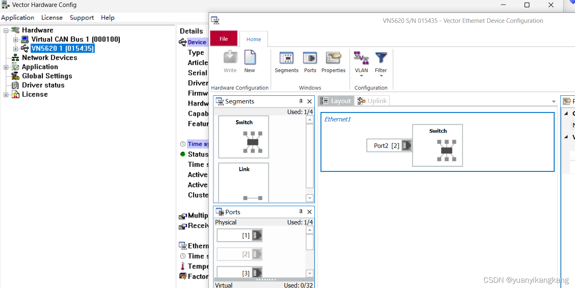Select physical port [1] in Ports panel
This screenshot has height=288, width=575.
click(x=239, y=235)
